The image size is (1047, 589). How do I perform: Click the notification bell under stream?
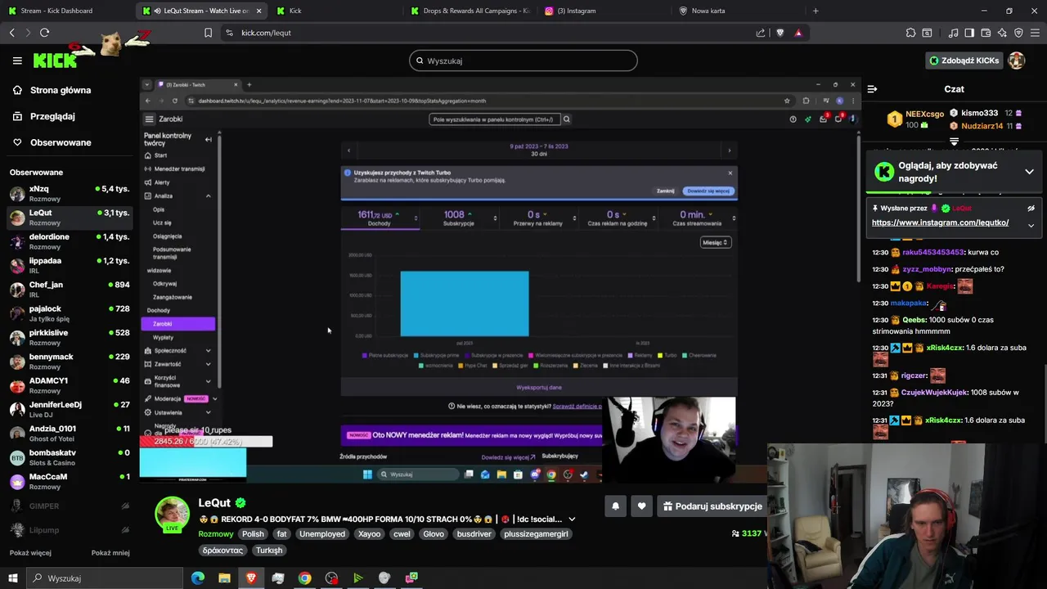point(615,506)
